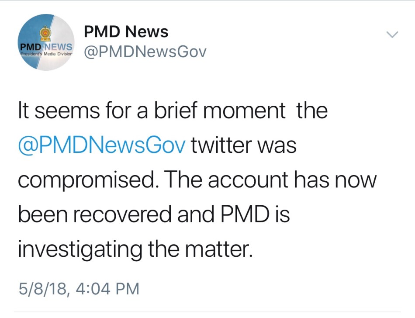Screen dimensions: 415x318
Task: Click the President's Media Division avatar caption
Action: tap(45, 54)
